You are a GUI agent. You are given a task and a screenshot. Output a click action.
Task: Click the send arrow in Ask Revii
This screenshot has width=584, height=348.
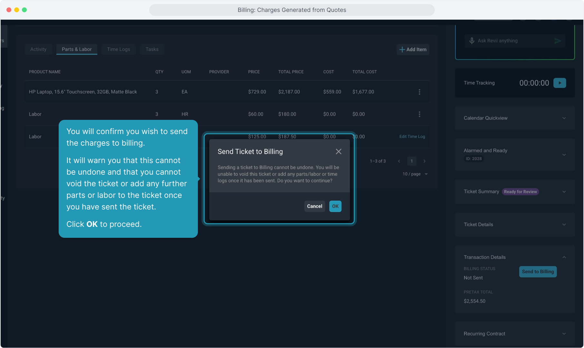pyautogui.click(x=558, y=41)
